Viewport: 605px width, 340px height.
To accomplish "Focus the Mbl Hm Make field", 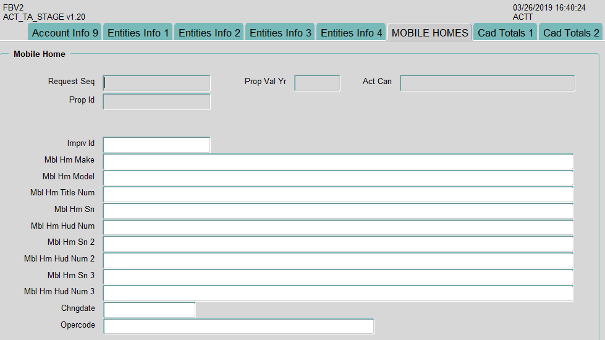I will 338,161.
